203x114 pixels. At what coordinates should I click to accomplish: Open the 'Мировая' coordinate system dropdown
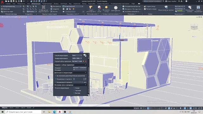click(32, 11)
